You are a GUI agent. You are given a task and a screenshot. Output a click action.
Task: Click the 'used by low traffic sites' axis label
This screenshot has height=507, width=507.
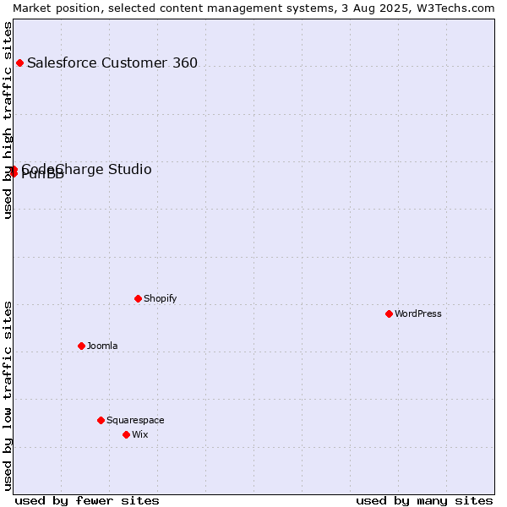[8, 396]
